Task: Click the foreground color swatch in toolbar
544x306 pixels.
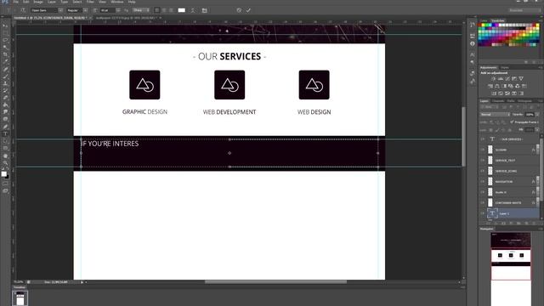Action: (x=3, y=173)
